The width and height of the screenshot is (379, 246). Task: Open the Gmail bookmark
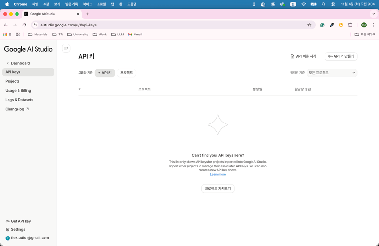135,35
